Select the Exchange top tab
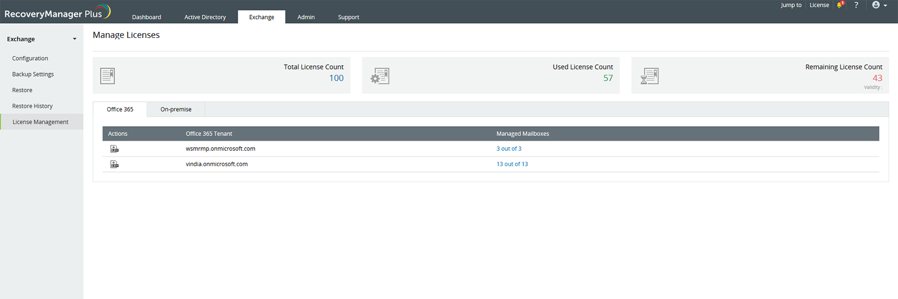The image size is (898, 299). click(x=261, y=17)
